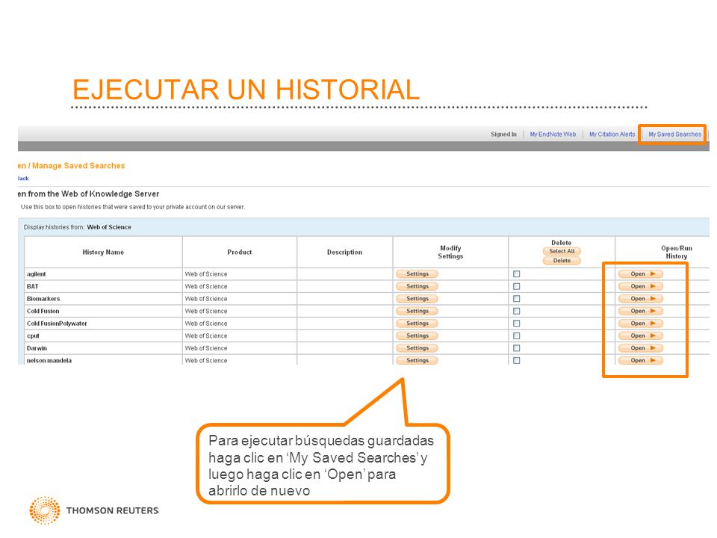Open Settings for the Darwin history
This screenshot has width=717, height=538.
pyautogui.click(x=417, y=348)
